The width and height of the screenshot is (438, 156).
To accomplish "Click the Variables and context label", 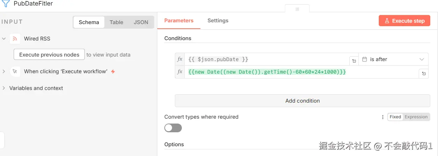I will click(36, 88).
